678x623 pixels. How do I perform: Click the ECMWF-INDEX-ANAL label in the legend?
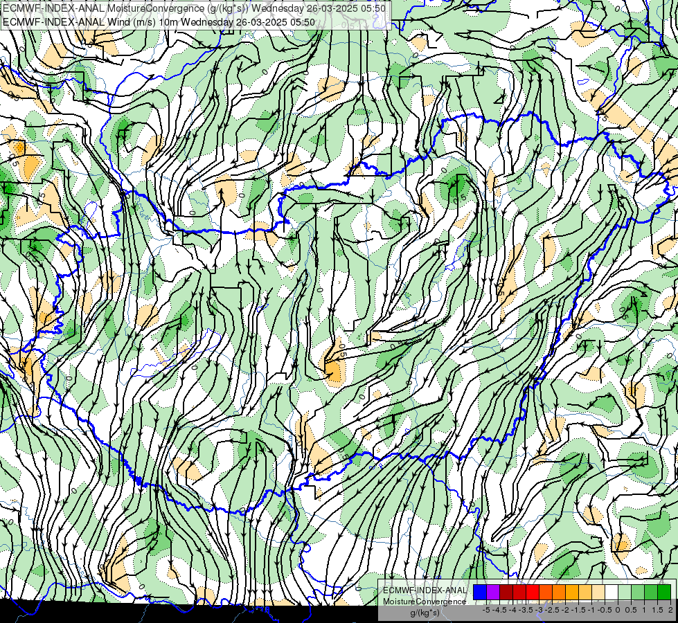tap(425, 590)
